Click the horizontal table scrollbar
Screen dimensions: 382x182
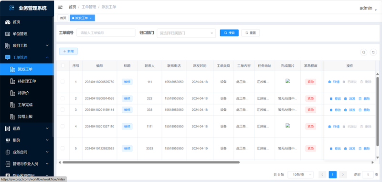(151, 162)
